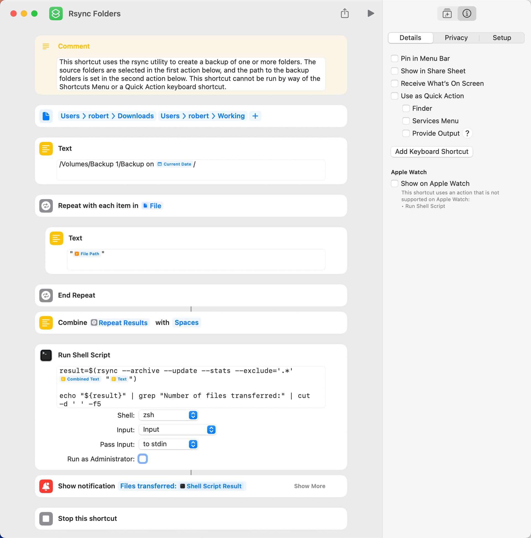Edit the rsync shell script text area
The image size is (531, 538).
(x=191, y=387)
